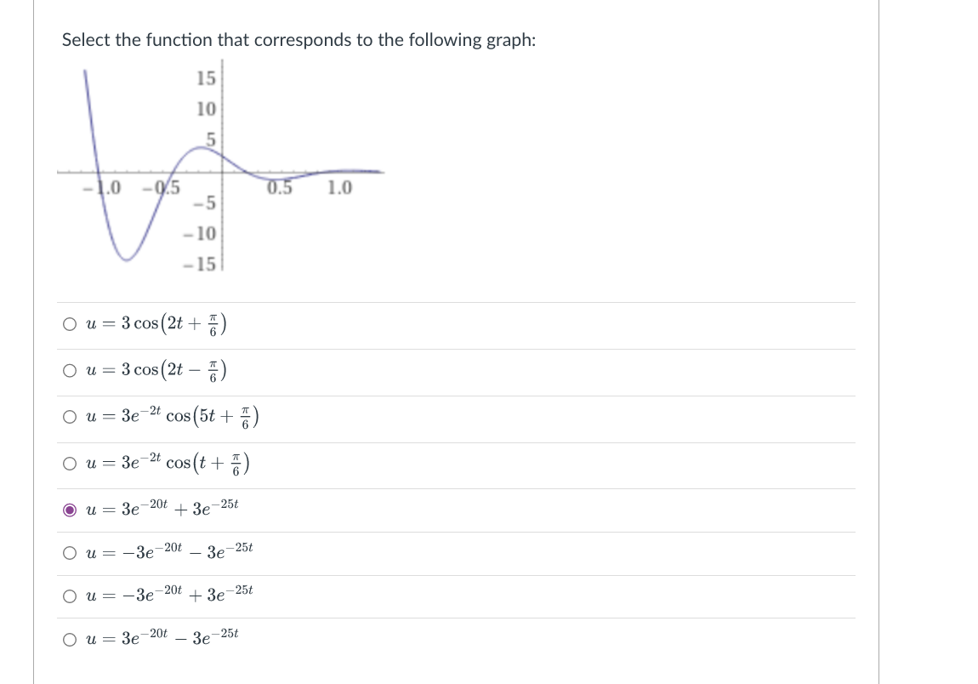Pick the −3e^−20t − 3e^−25t option
978x684 pixels.
tap(71, 551)
